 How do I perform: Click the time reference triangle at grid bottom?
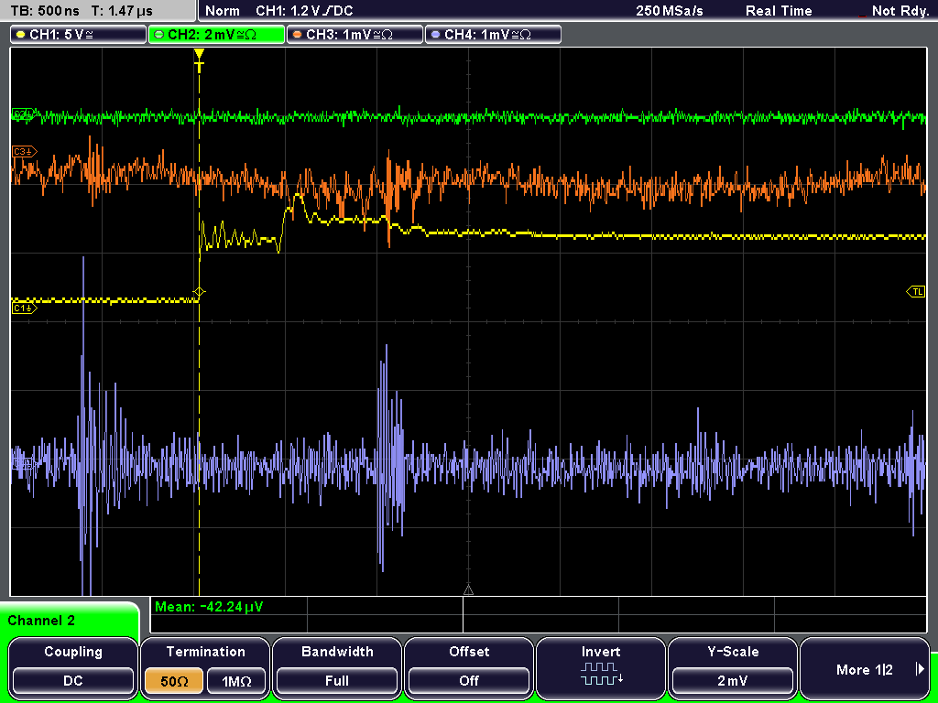tap(468, 590)
